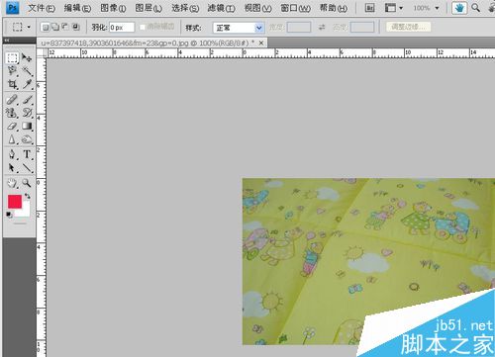This screenshot has height=357, width=495.
Task: Open the 图层 (Layer) menu
Action: [148, 8]
